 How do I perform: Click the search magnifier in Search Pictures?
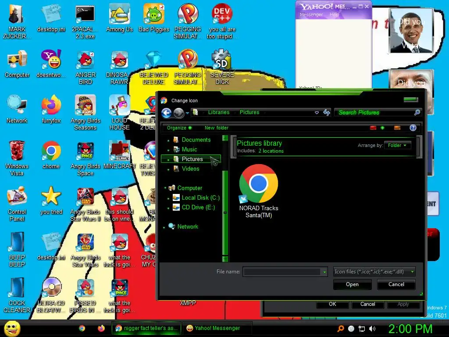click(x=417, y=112)
